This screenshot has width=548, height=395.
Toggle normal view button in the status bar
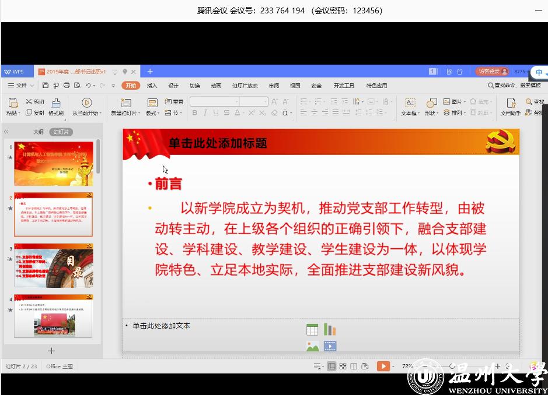point(331,366)
